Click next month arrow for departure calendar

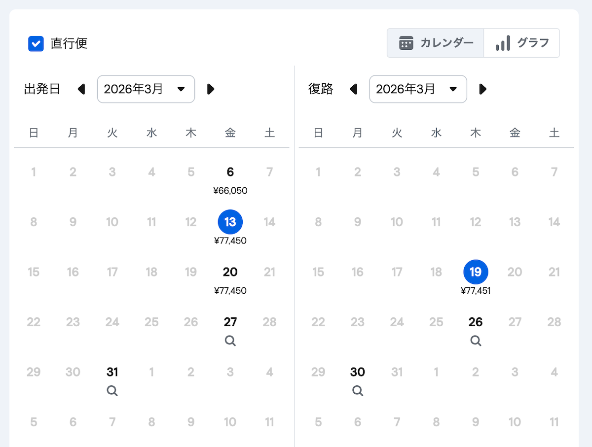tap(211, 89)
